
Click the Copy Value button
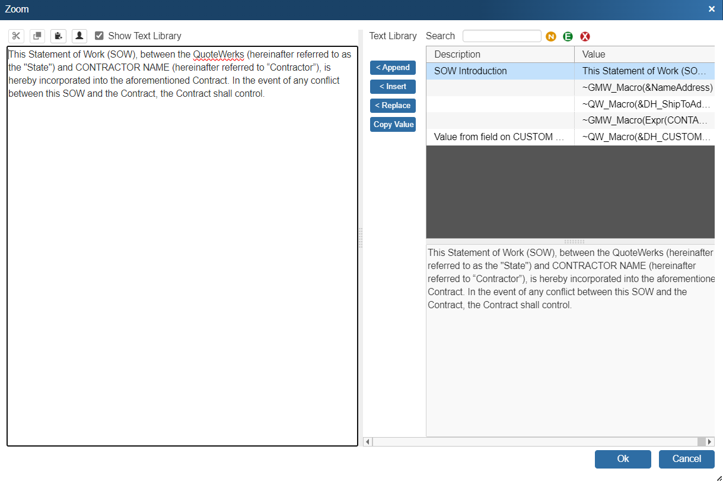[393, 125]
